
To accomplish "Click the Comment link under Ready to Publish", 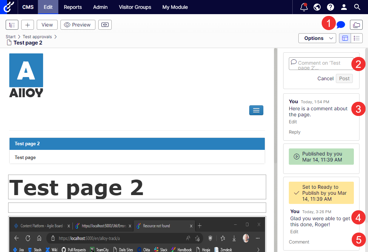I will click(299, 242).
